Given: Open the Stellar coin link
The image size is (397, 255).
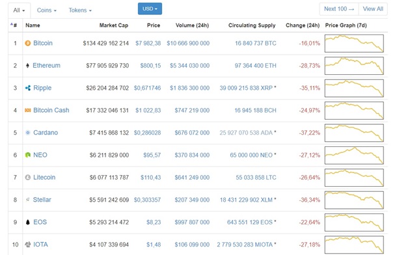Looking at the screenshot, I should [42, 200].
